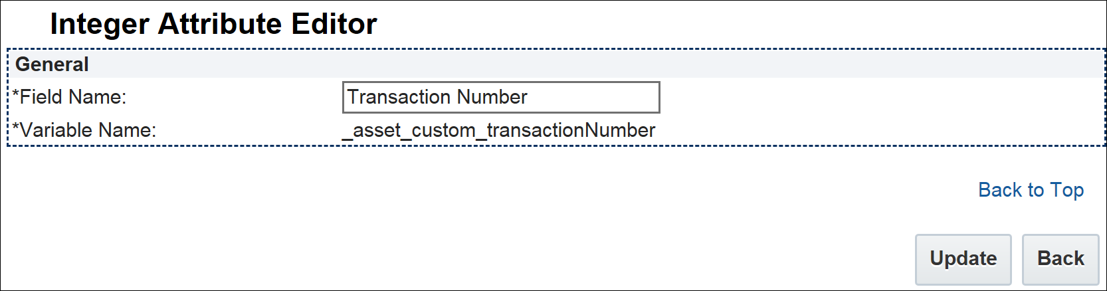Click the transactionNumber portion of the variable name value
The image size is (1107, 291).
tap(571, 130)
